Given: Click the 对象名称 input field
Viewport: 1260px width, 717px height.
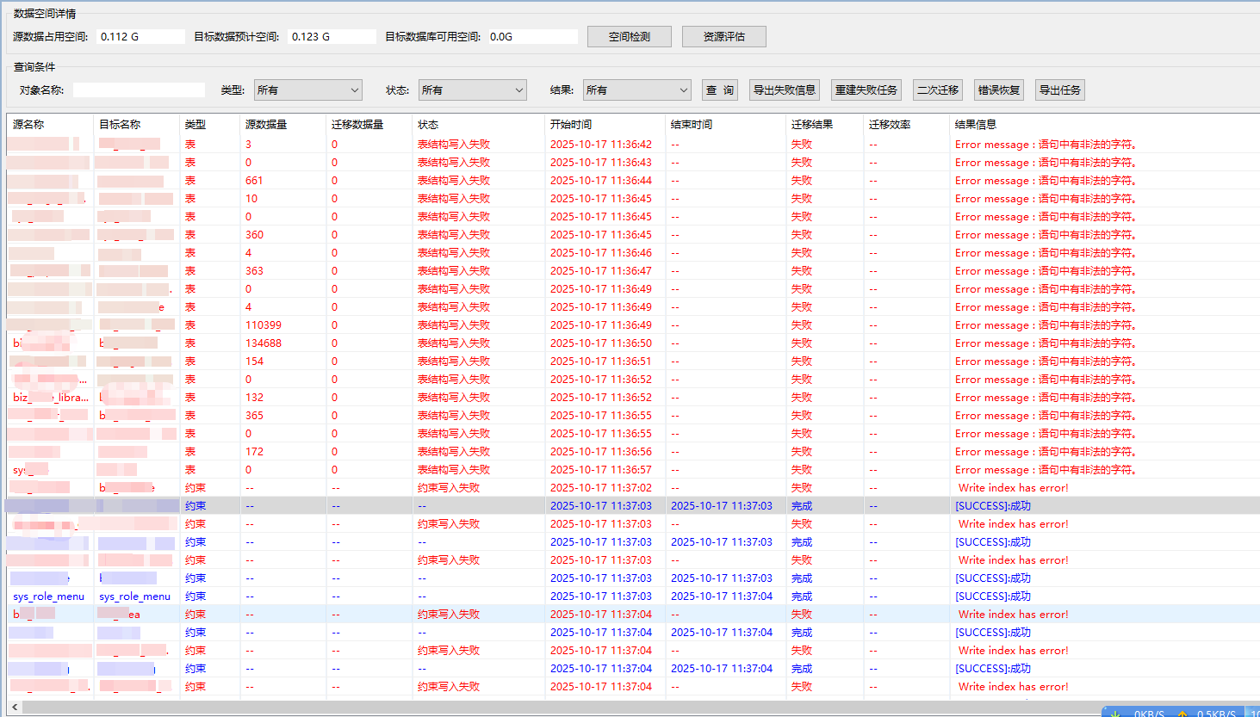Looking at the screenshot, I should pyautogui.click(x=139, y=90).
